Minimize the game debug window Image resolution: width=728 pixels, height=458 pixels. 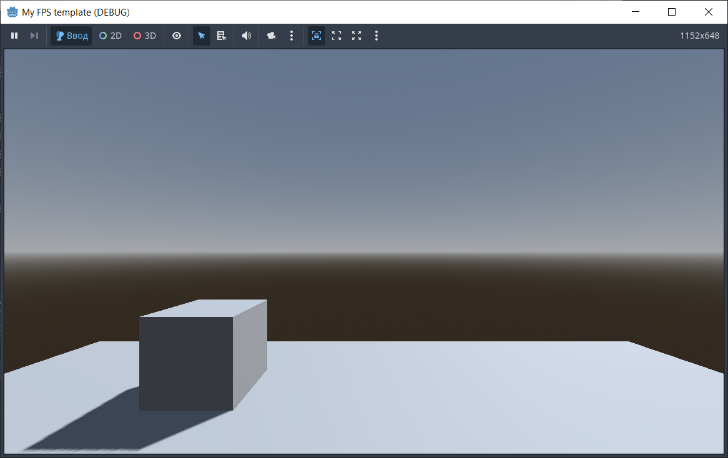(x=636, y=12)
